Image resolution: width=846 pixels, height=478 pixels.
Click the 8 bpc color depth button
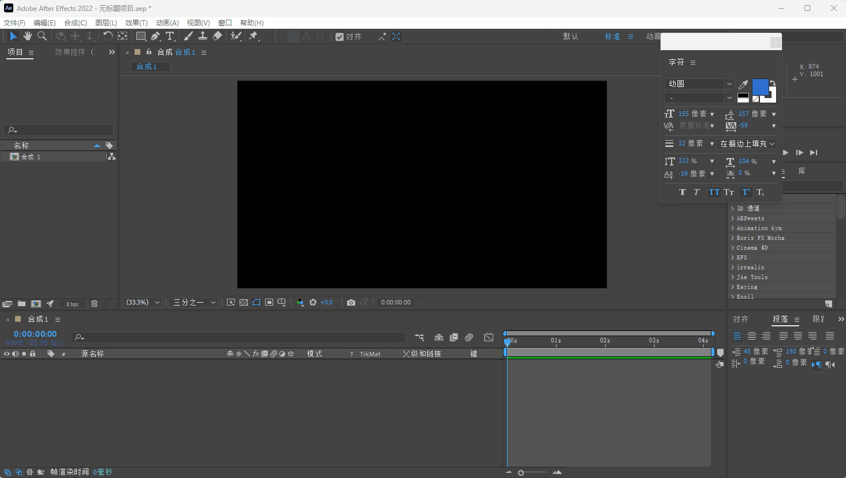tap(73, 304)
